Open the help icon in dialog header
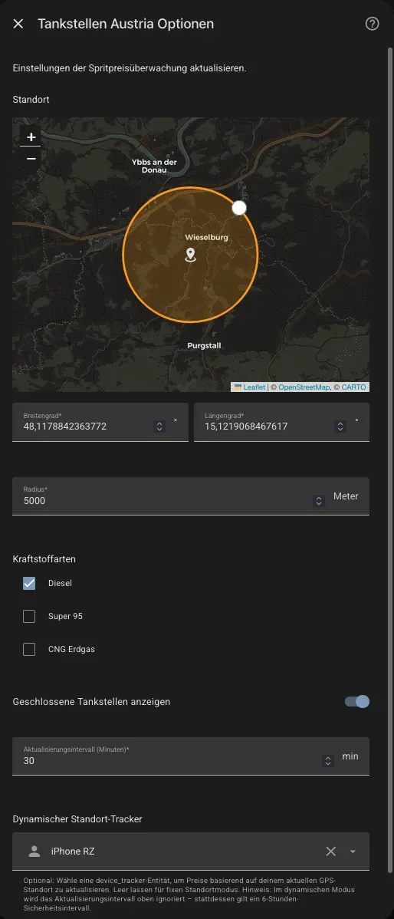Screen dimensions: 394x919 (372, 24)
